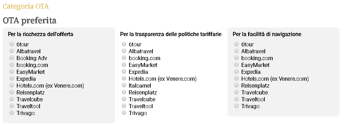
Task: Select Trivago under ricchezza dell'offerta
Action: pos(12,113)
